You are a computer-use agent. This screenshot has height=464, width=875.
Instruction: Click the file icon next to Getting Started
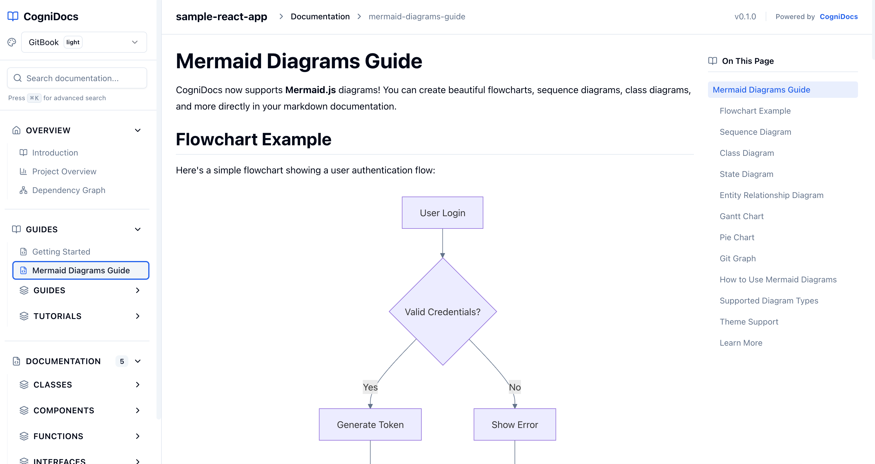coord(23,252)
